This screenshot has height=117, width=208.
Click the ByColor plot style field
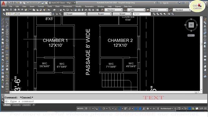click(x=142, y=14)
